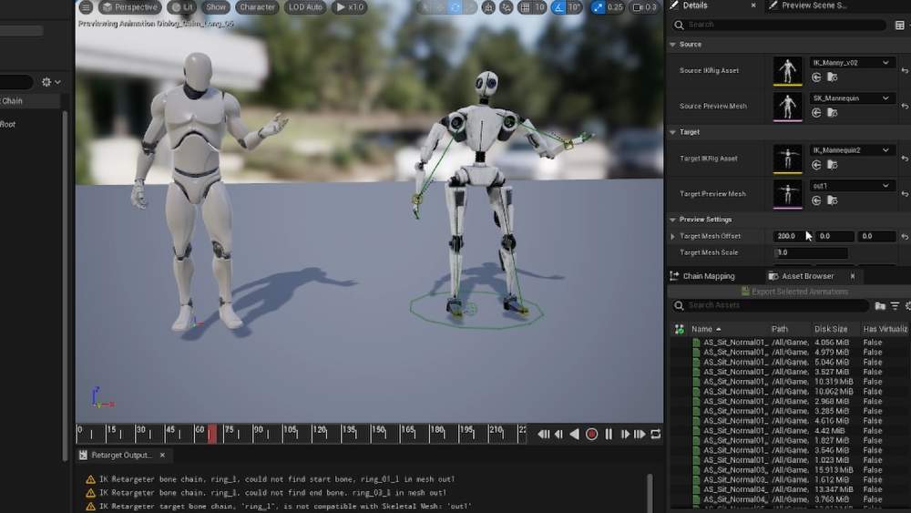911x513 pixels.
Task: Click the Target Mesh Scale input field
Action: (x=810, y=252)
